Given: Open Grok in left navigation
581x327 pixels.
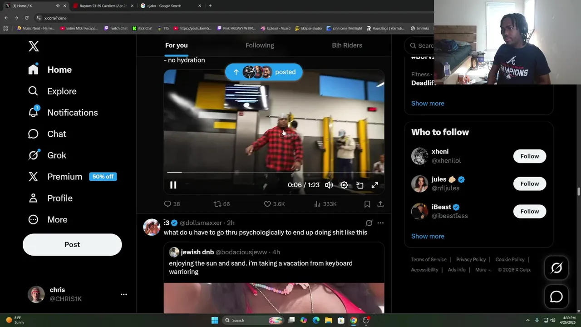Looking at the screenshot, I should (x=47, y=155).
